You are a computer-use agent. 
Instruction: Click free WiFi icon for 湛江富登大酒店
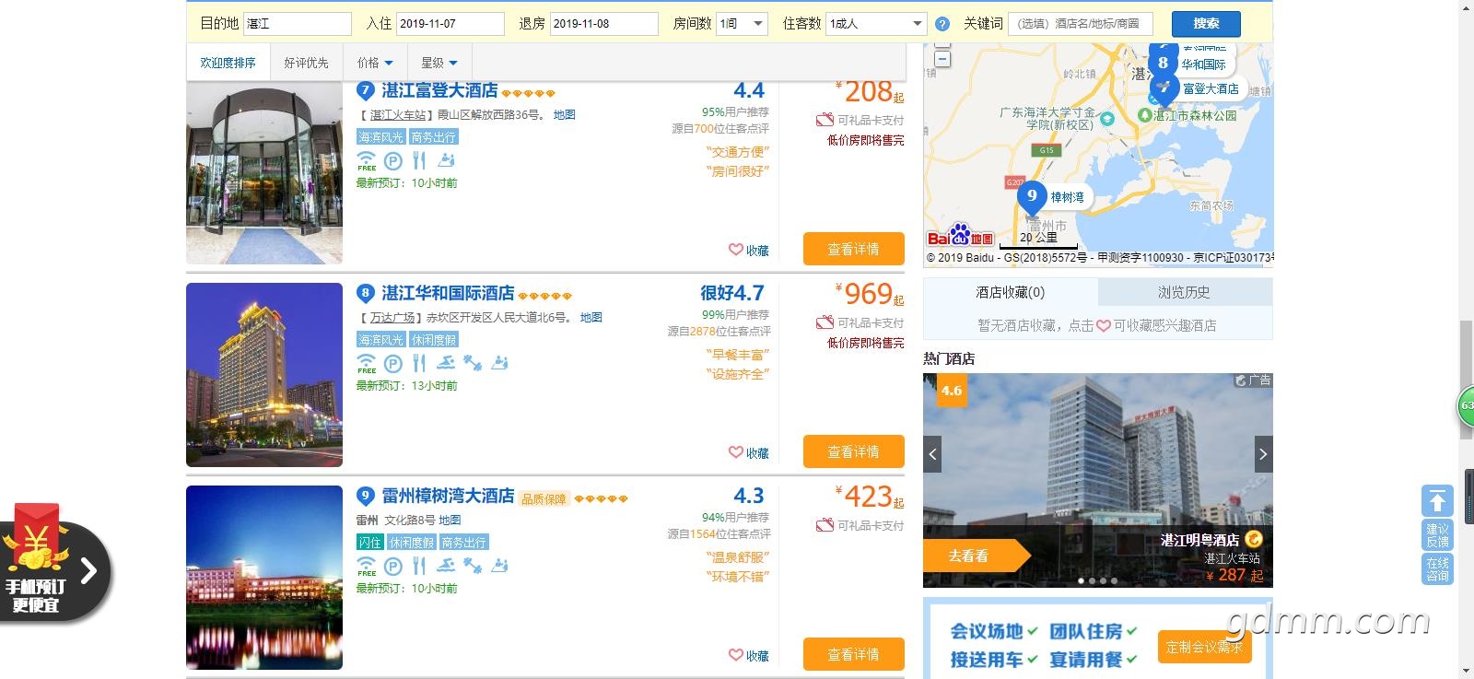point(367,162)
